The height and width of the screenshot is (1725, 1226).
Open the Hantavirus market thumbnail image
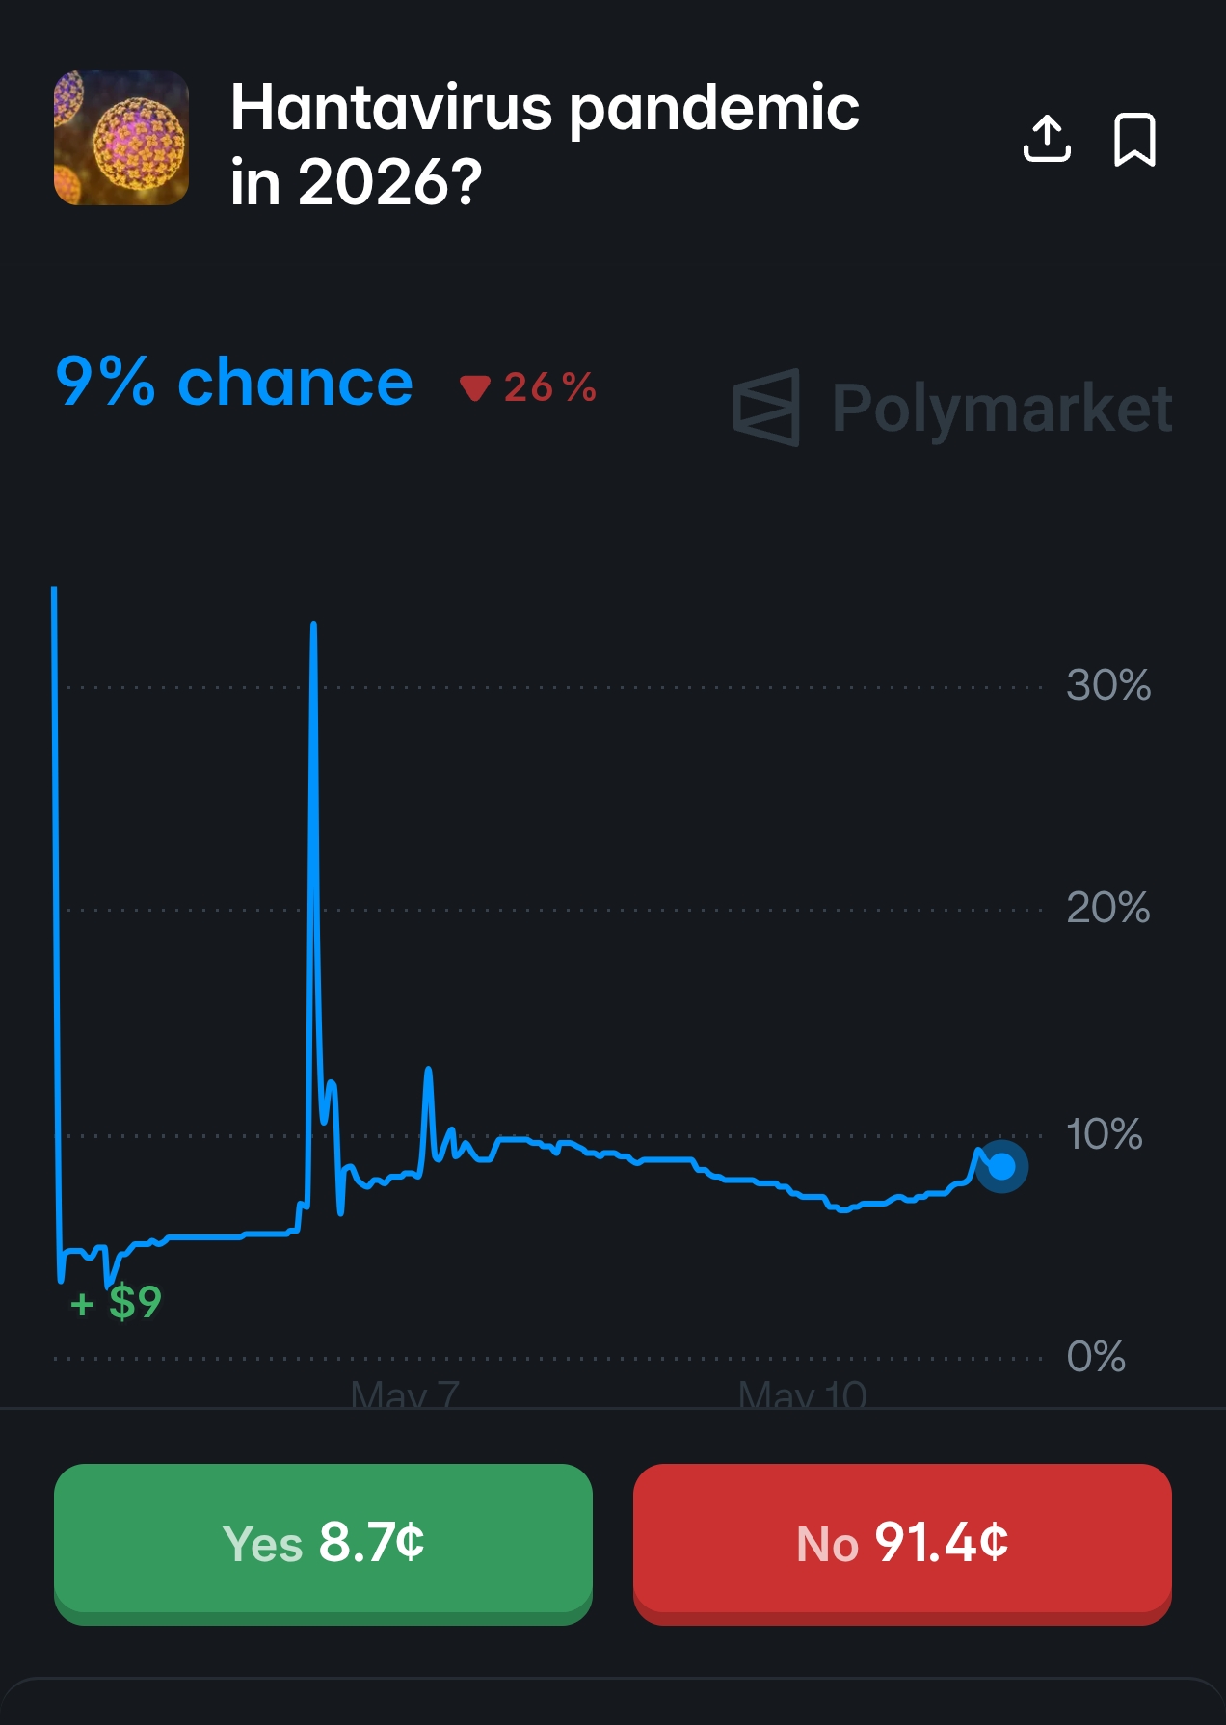(121, 138)
